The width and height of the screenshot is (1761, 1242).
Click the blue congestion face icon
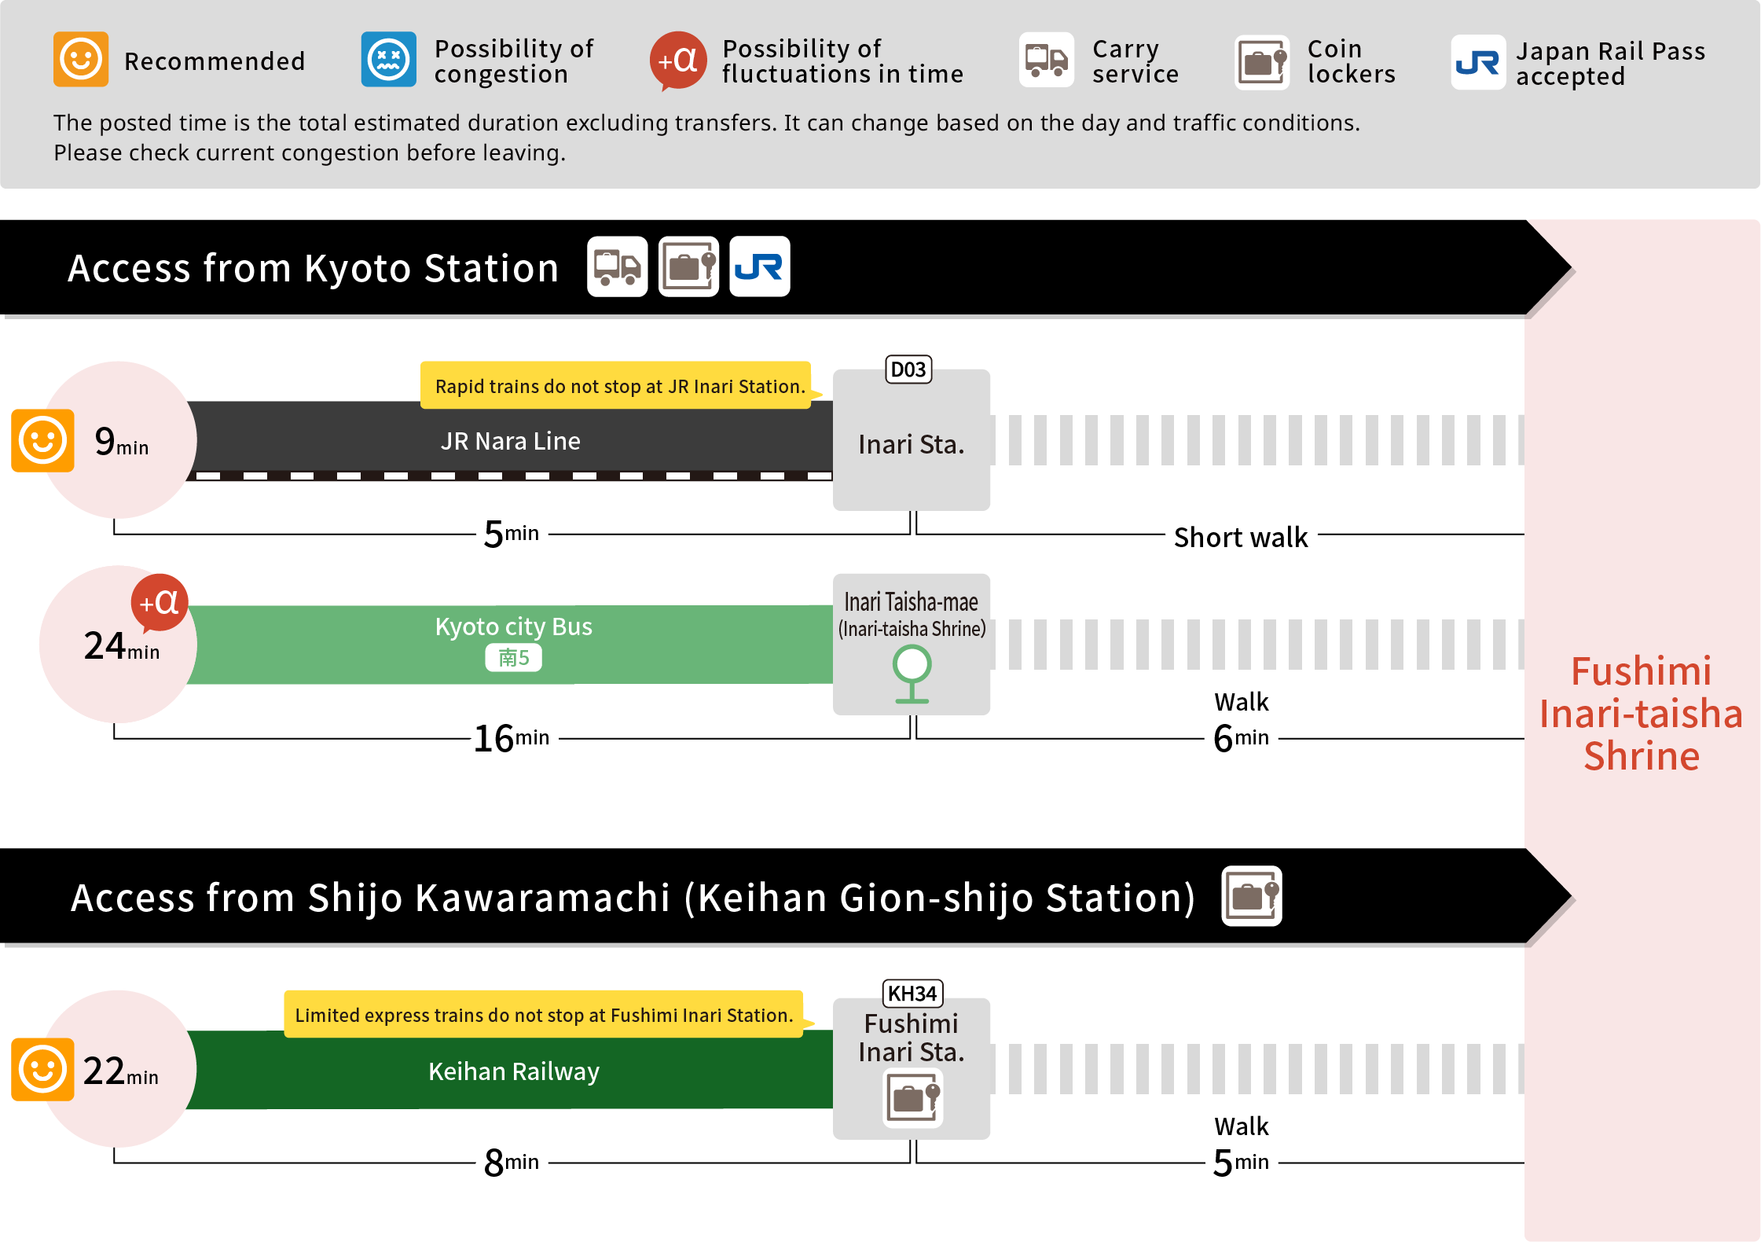pos(389,60)
